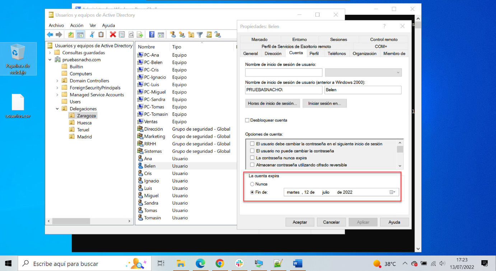The image size is (496, 271).
Task: Click Horas de inicio de sesión button
Action: 272,103
